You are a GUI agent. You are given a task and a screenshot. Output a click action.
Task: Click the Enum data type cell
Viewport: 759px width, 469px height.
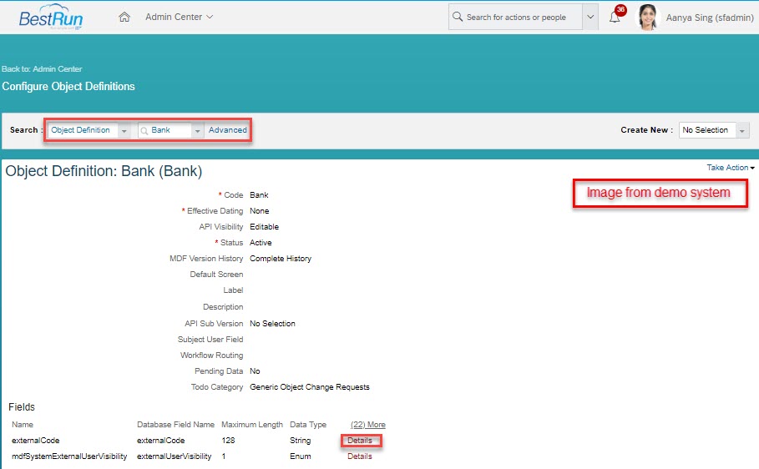[300, 456]
